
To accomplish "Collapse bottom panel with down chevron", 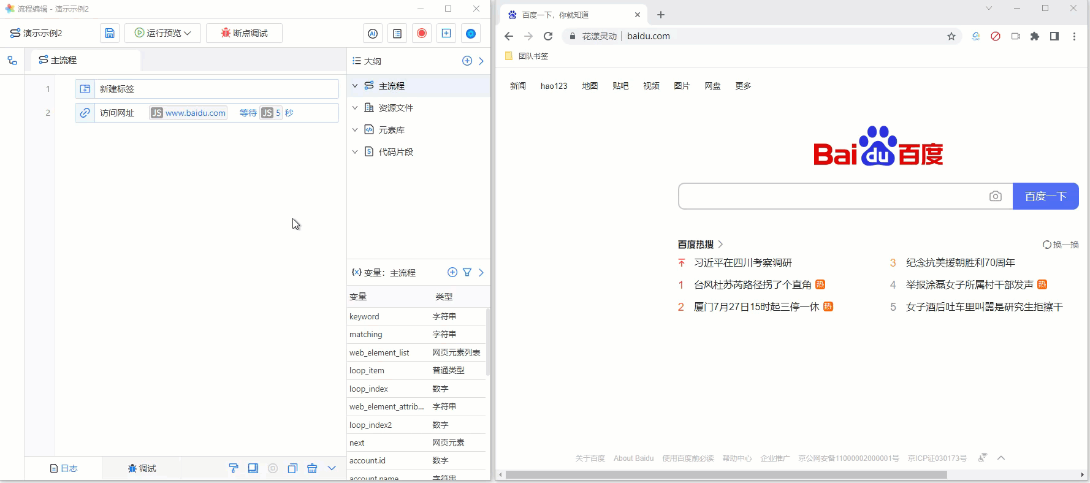I will (332, 468).
